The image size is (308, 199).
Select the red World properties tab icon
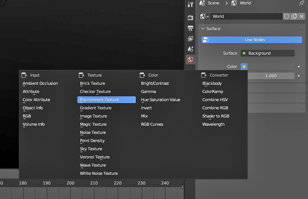click(x=190, y=60)
